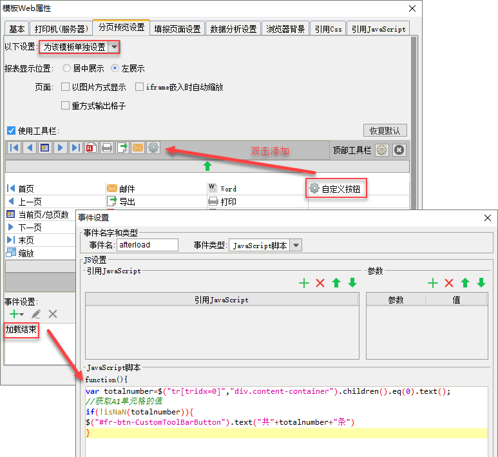Open top toolbar settings gear

382,150
